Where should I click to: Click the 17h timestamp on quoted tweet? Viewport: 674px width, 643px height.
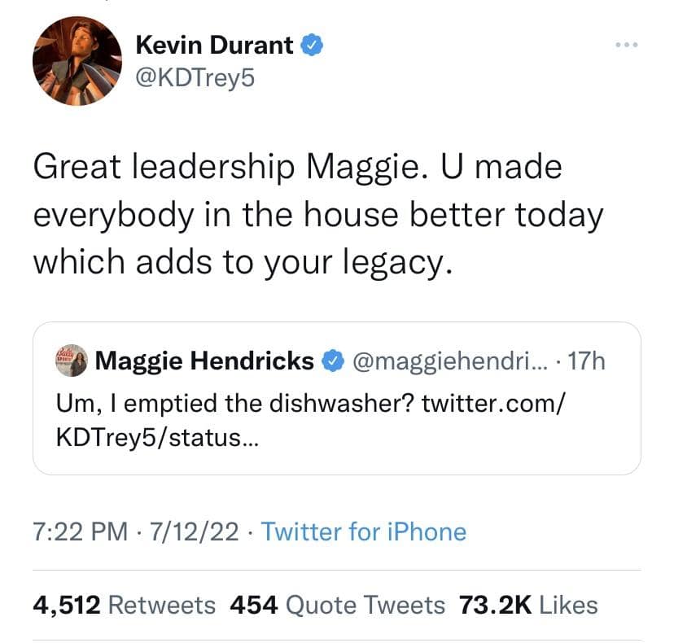[x=586, y=360]
